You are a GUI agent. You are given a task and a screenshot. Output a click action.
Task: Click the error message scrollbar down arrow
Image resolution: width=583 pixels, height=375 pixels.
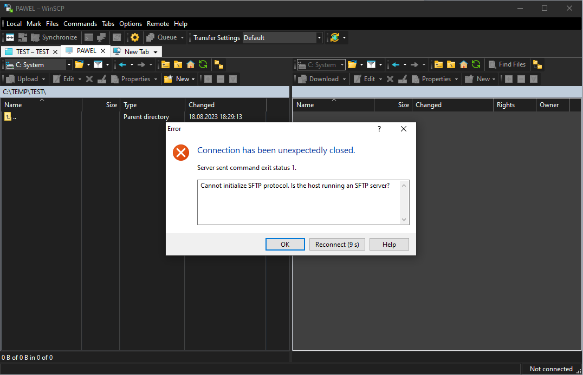tap(404, 220)
